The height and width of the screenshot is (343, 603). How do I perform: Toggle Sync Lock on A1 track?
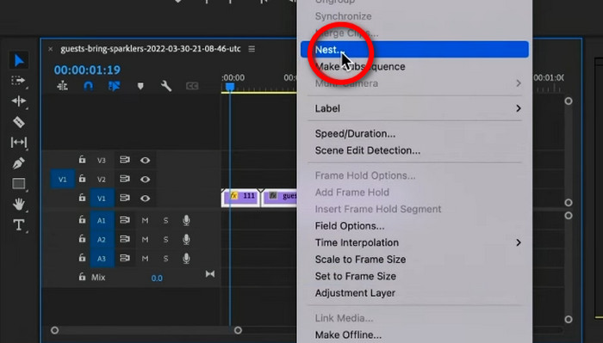click(124, 220)
